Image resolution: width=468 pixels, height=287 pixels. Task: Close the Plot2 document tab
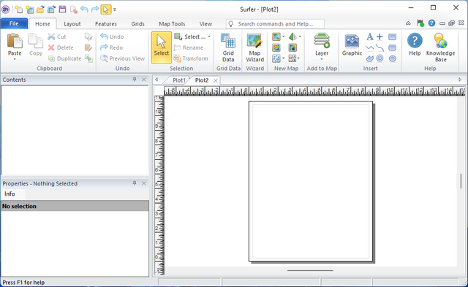215,80
